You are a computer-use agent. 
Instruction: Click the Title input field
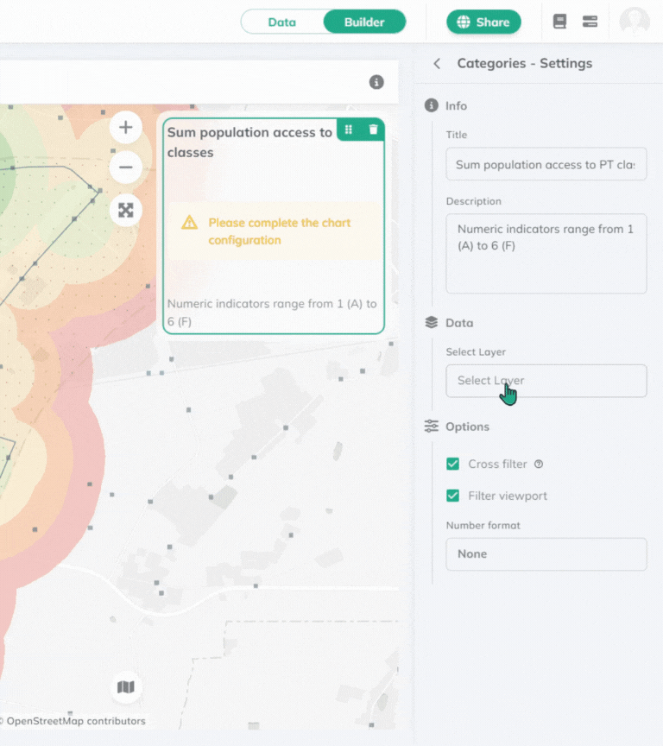click(x=546, y=164)
